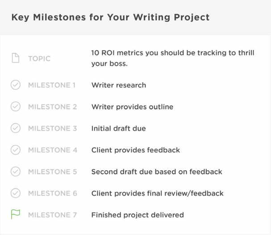Select the 'Initial draft due' entry
Viewport: 271px width, 235px height.
point(119,128)
